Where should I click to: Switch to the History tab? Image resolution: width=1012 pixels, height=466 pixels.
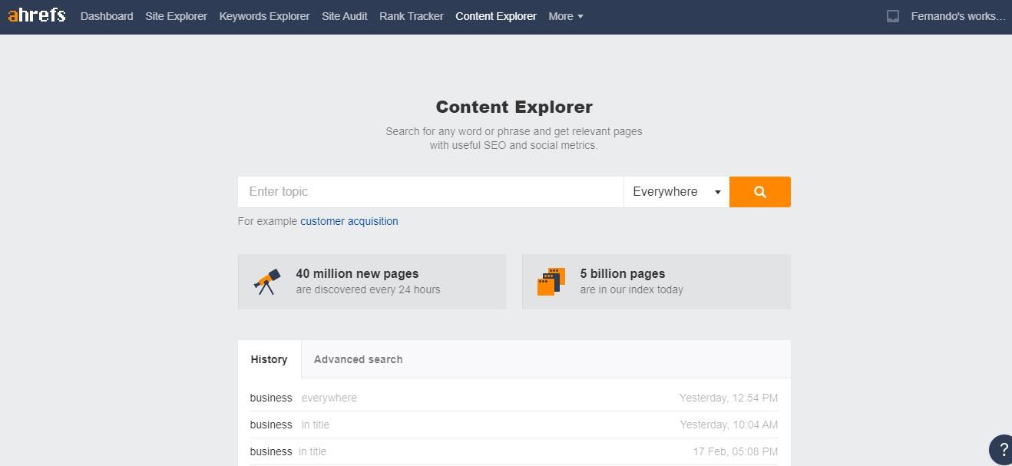(x=269, y=359)
